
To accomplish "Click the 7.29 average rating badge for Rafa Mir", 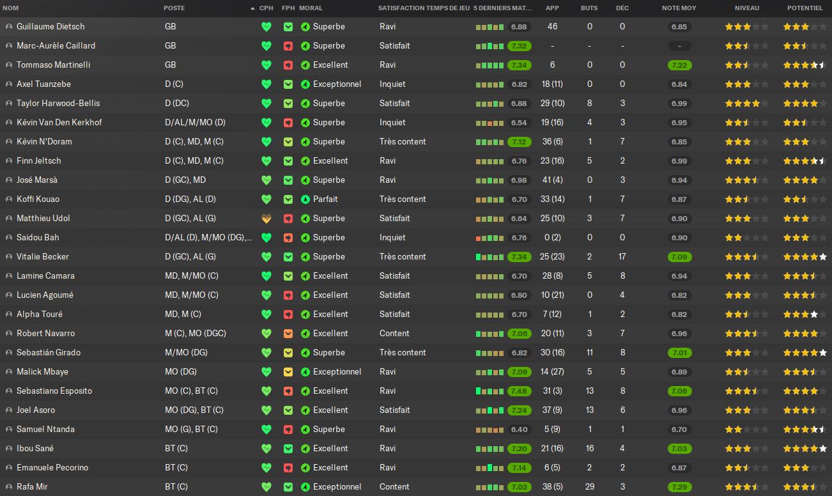I will point(679,487).
